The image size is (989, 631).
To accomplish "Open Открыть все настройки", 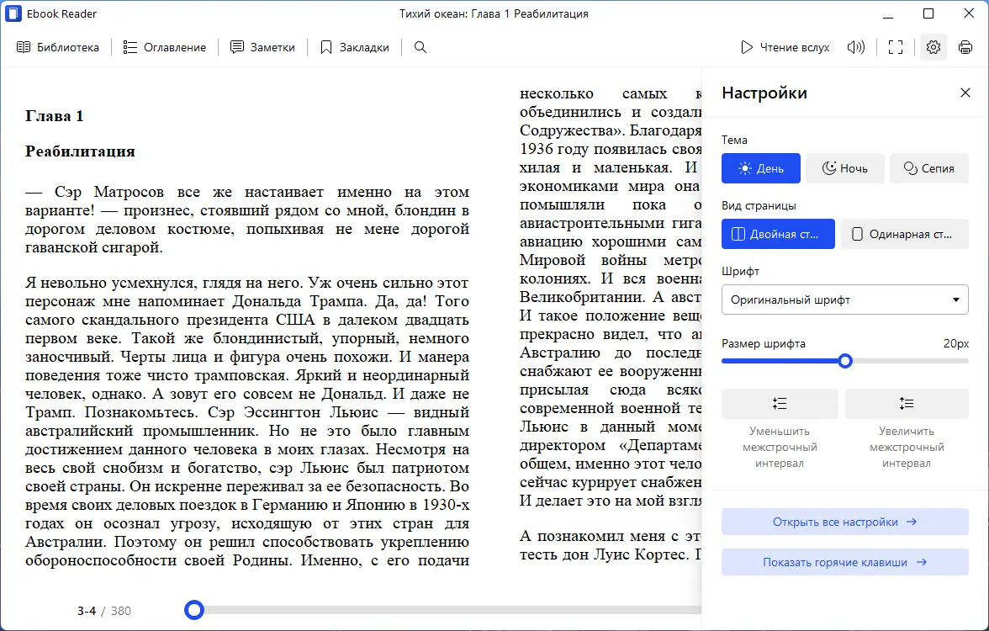I will pyautogui.click(x=844, y=521).
